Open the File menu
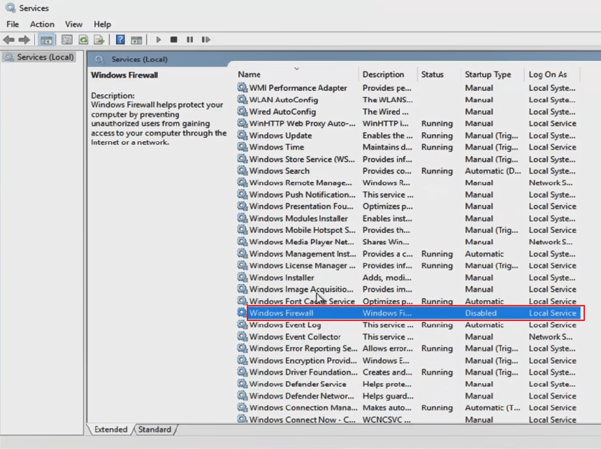 (13, 24)
